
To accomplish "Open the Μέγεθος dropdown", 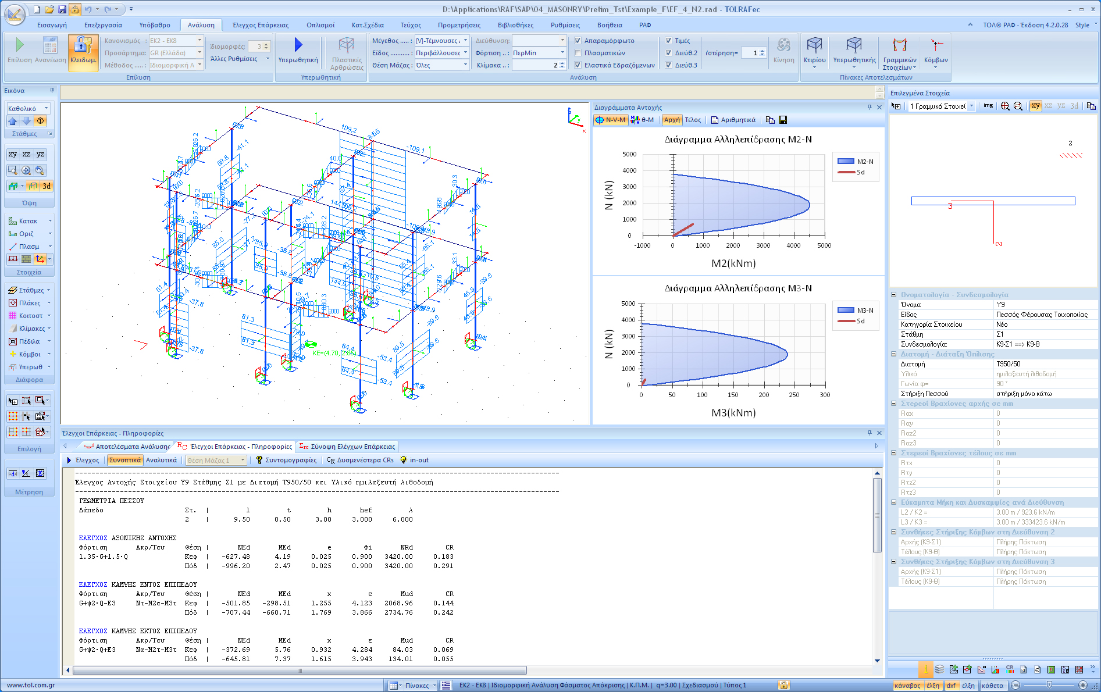I will [x=465, y=41].
